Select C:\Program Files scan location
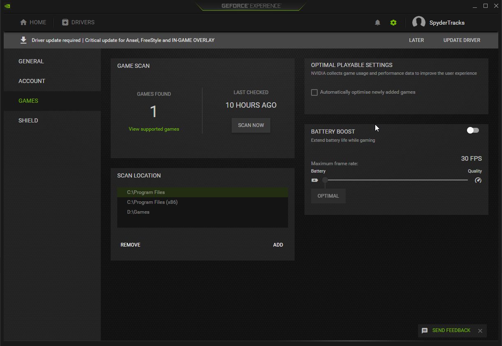The width and height of the screenshot is (502, 346). pyautogui.click(x=202, y=192)
